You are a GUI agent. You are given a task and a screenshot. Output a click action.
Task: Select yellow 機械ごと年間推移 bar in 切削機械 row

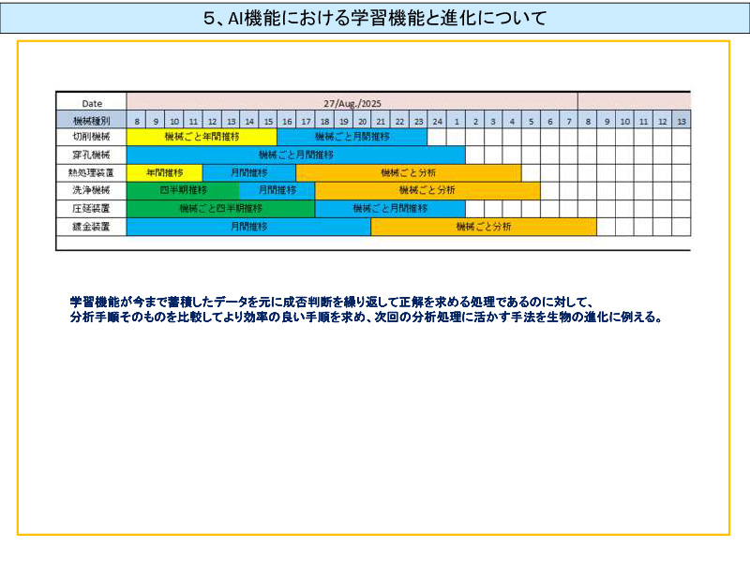(x=202, y=137)
